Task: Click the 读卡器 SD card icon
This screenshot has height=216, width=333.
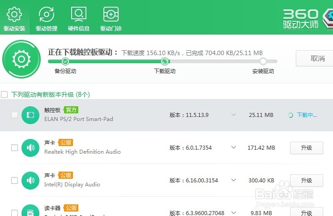Action: point(30,211)
